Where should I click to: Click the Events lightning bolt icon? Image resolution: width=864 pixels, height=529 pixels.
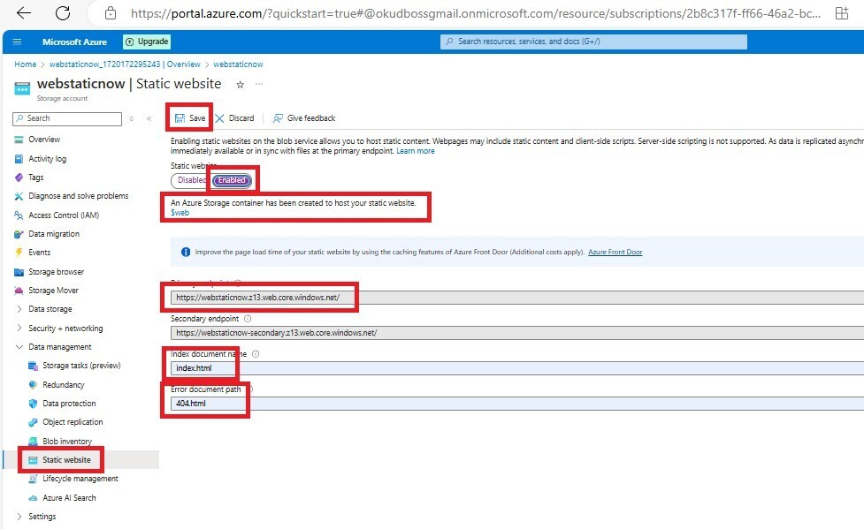(19, 252)
